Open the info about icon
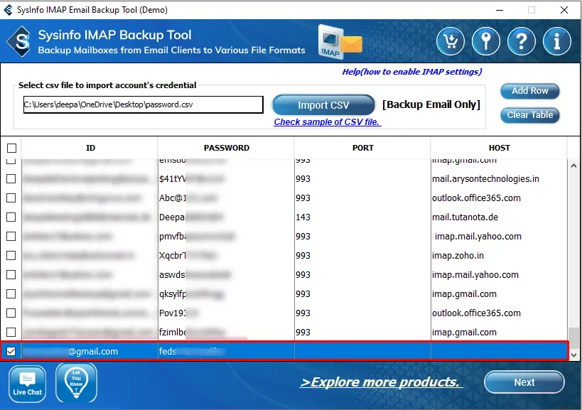 [557, 41]
